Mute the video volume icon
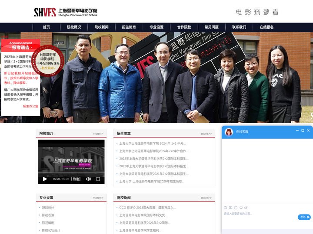The height and width of the screenshot is (234, 313). 88,179
